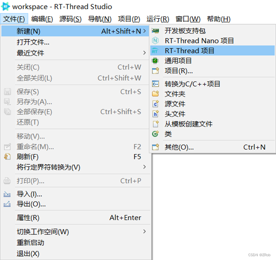The height and width of the screenshot is (260, 276).
Task: Click the RT-Thread Studio logo icon in title bar
Action: click(5, 6)
